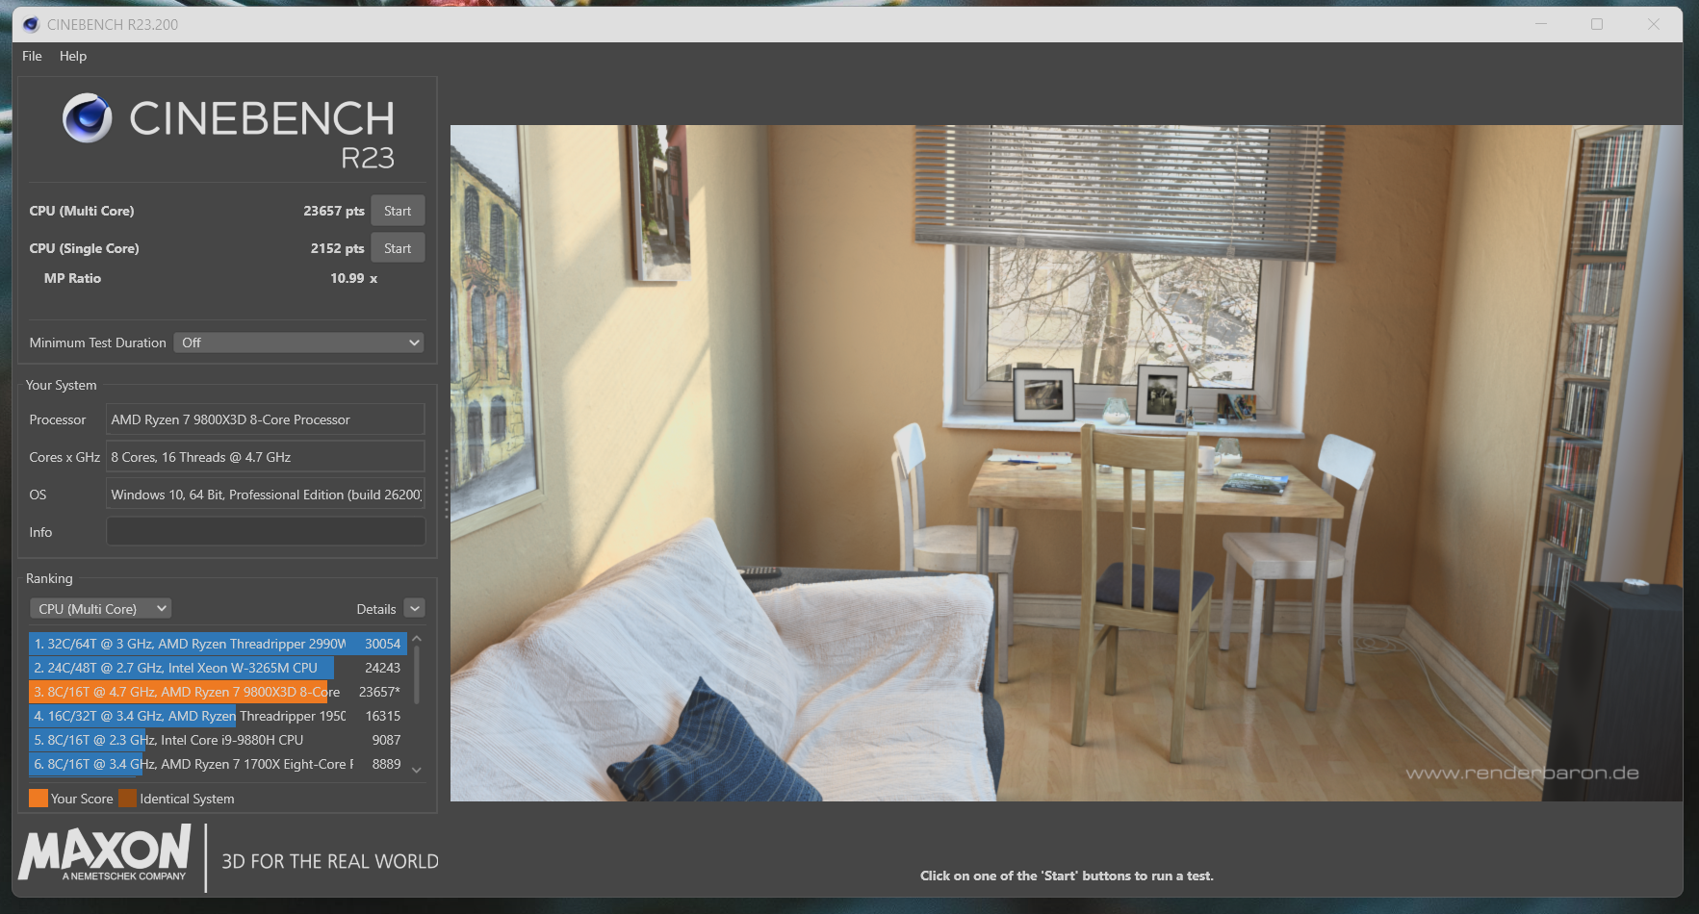
Task: Expand the ranking Details dropdown arrow
Action: (x=415, y=608)
